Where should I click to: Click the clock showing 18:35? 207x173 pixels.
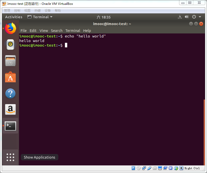104,17
